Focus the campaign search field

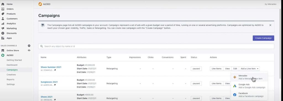click(156, 46)
